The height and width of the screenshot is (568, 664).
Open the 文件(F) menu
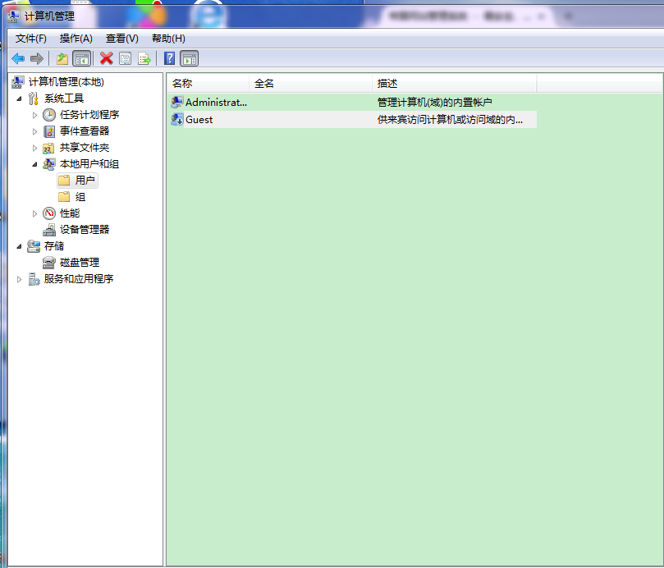31,39
